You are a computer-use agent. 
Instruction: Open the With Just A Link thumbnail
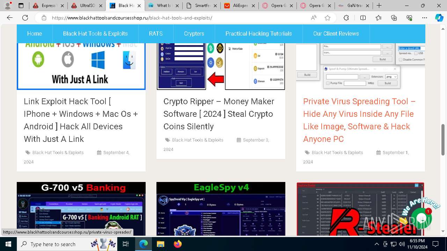(81, 66)
